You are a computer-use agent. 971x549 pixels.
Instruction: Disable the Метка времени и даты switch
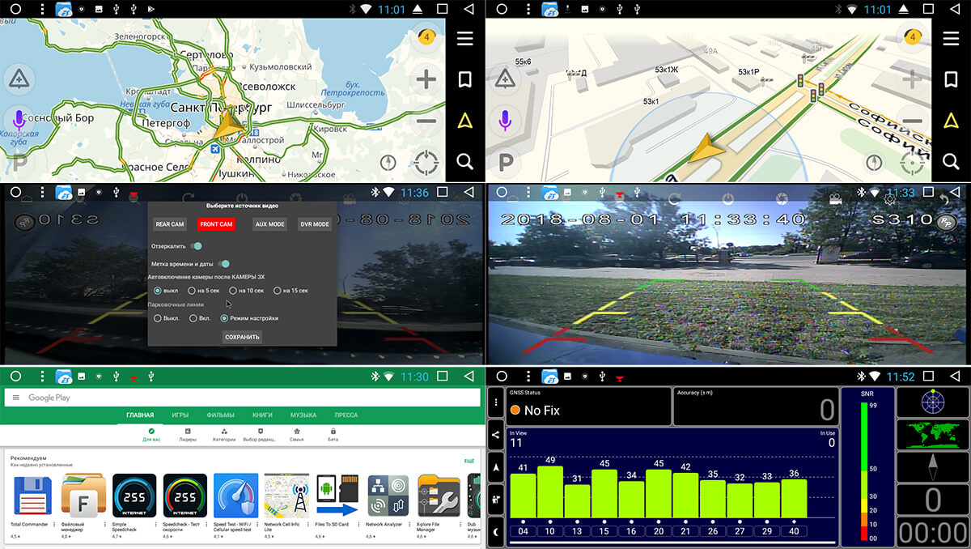click(224, 264)
